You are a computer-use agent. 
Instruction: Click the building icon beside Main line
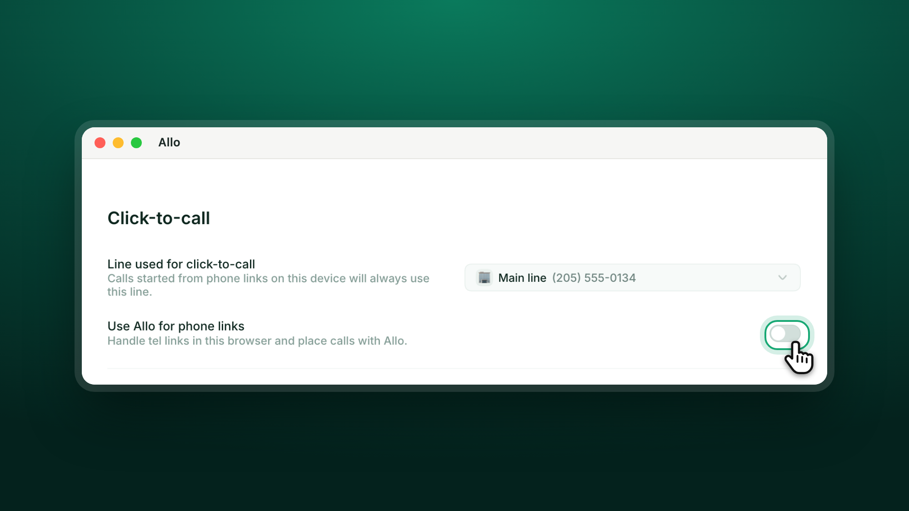484,277
